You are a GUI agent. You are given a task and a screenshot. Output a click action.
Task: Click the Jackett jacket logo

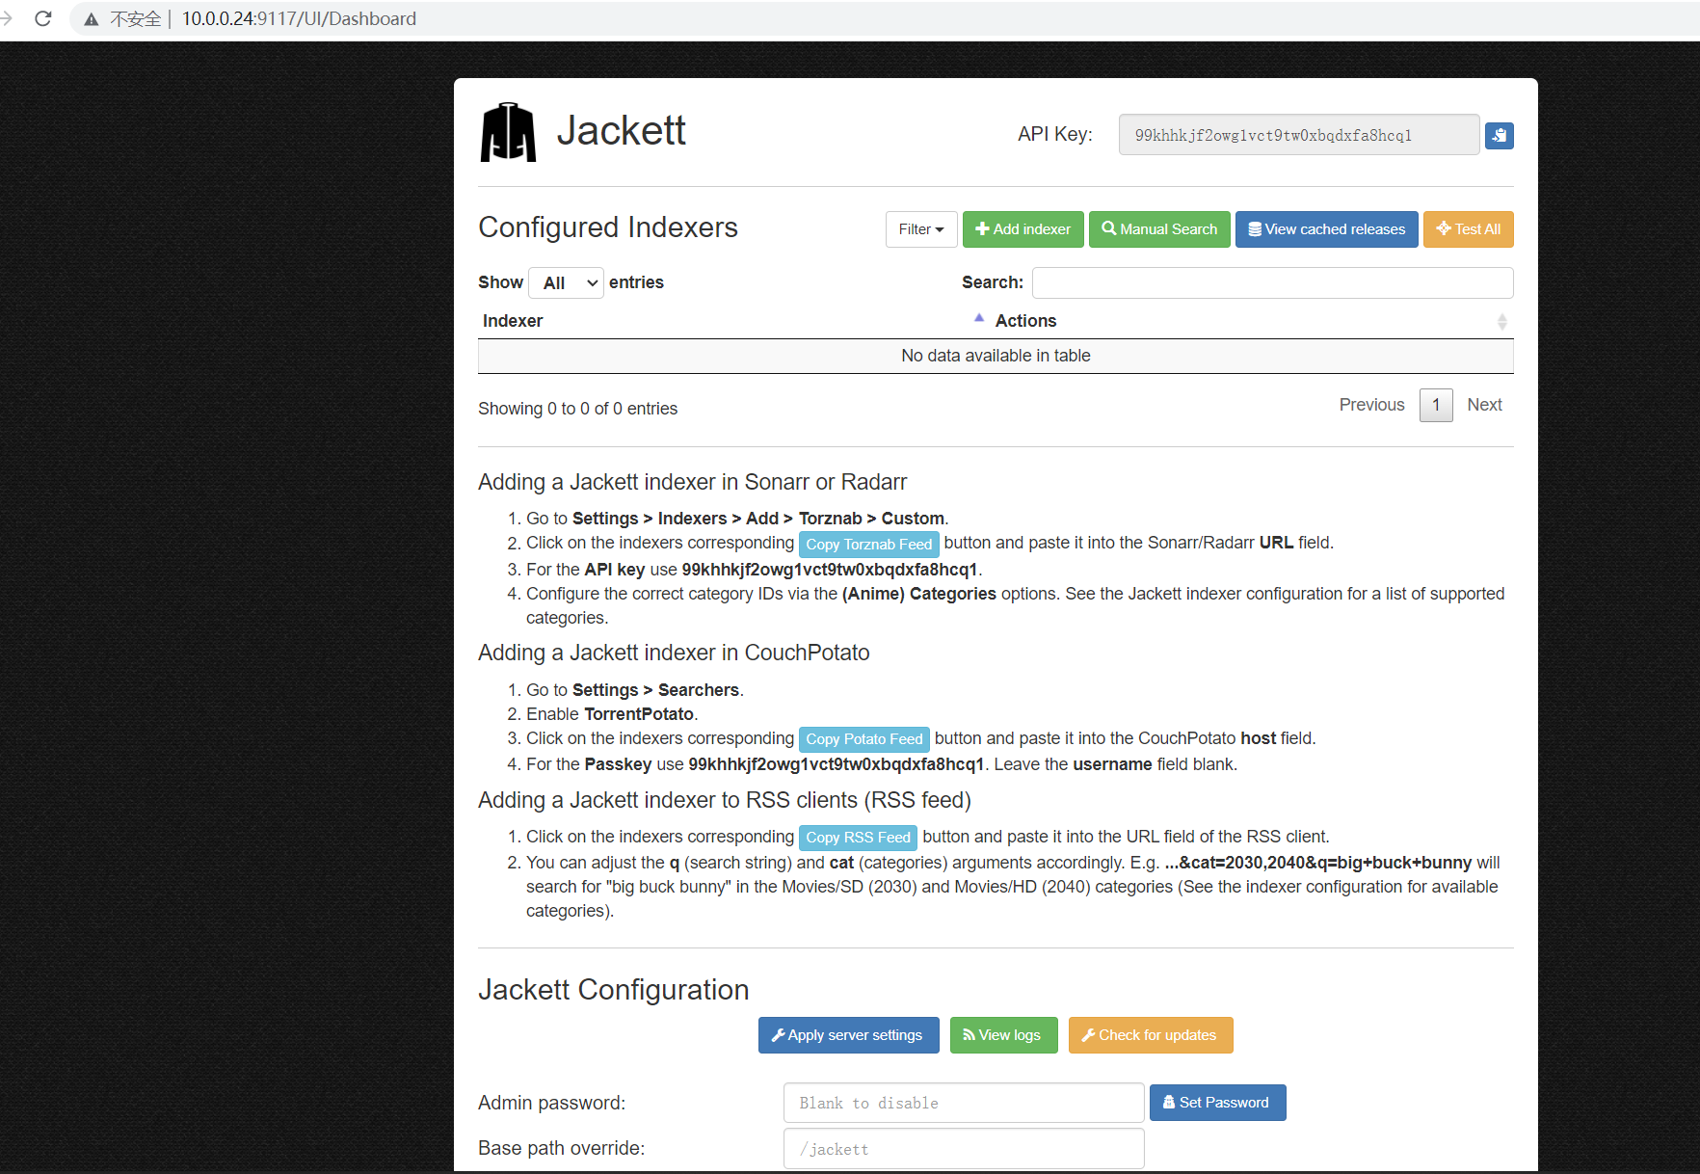click(508, 132)
